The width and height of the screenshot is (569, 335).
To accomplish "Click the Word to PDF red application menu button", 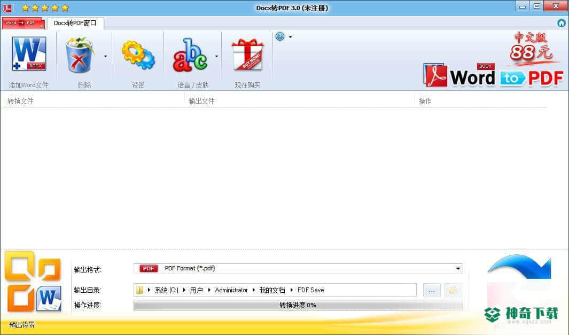I will pyautogui.click(x=23, y=23).
